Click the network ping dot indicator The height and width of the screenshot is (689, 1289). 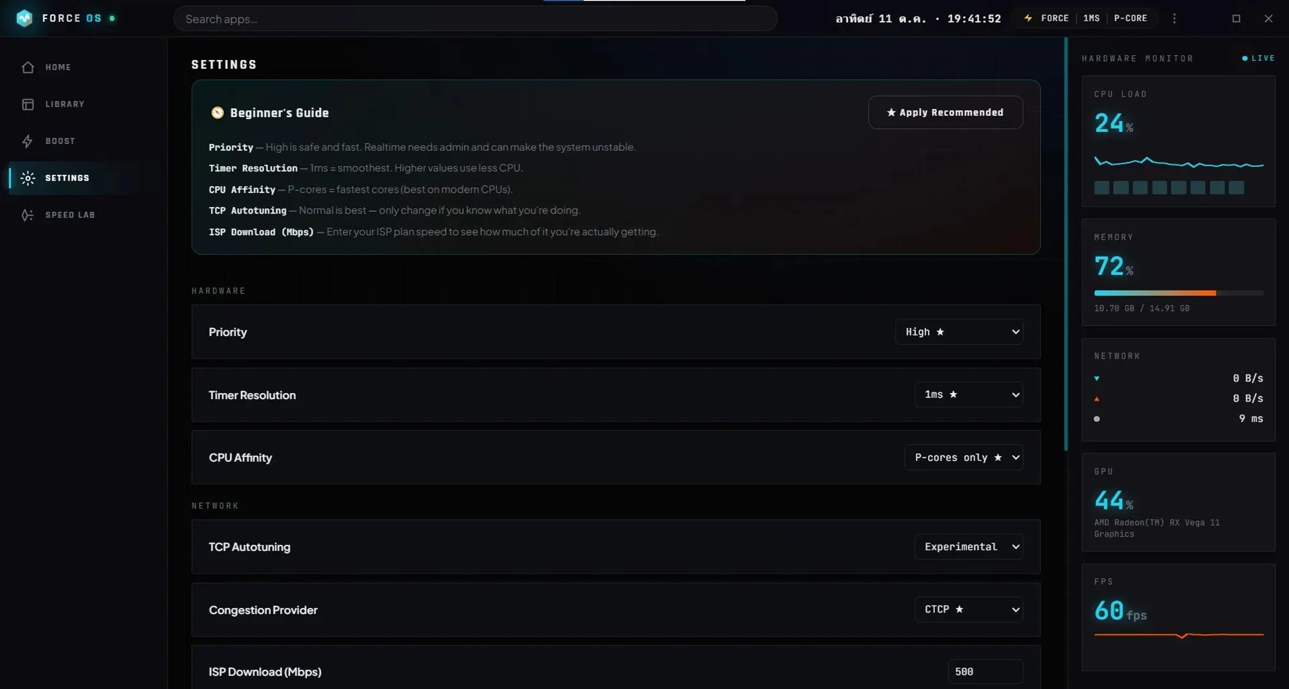1097,419
